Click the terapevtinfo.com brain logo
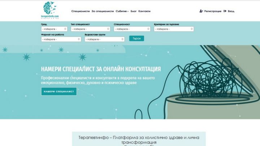The height and width of the screenshot is (146, 260). click(50, 10)
